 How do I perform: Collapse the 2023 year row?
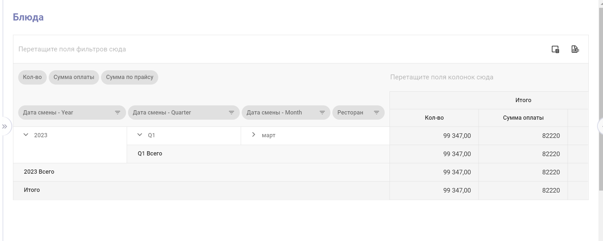pos(26,135)
